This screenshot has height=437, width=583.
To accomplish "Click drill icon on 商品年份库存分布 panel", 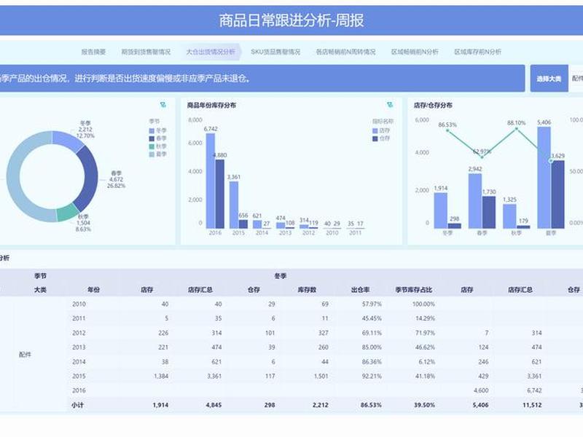I will (390, 105).
